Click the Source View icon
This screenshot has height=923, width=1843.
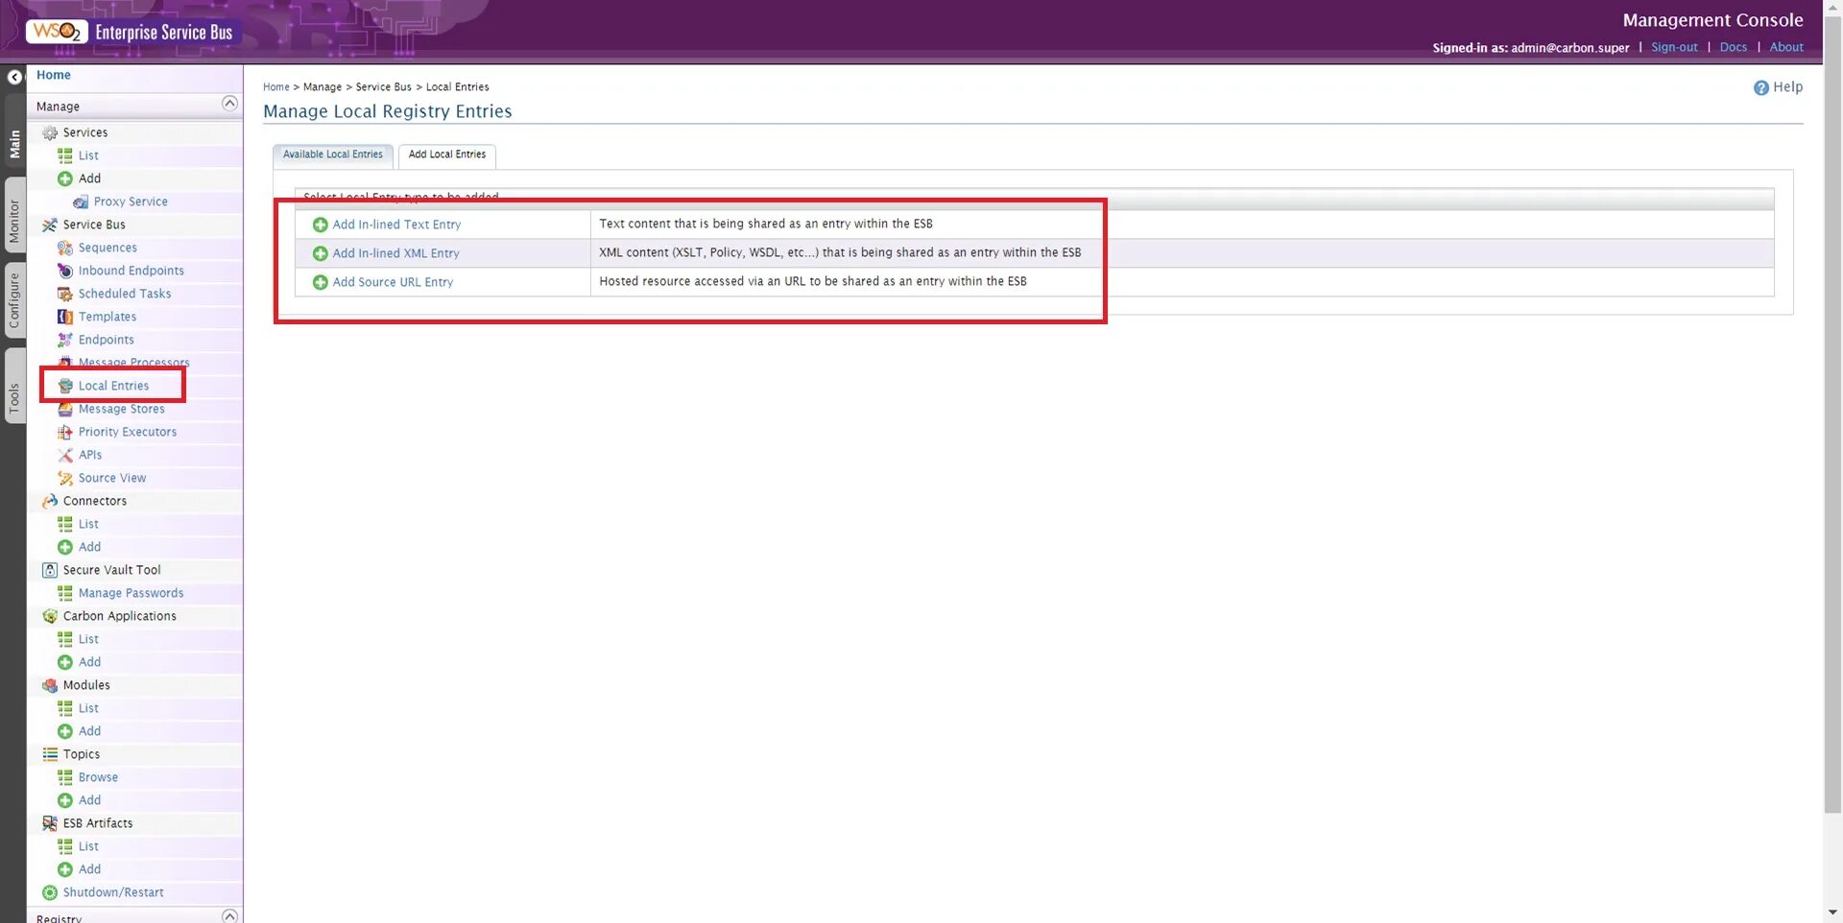coord(65,478)
